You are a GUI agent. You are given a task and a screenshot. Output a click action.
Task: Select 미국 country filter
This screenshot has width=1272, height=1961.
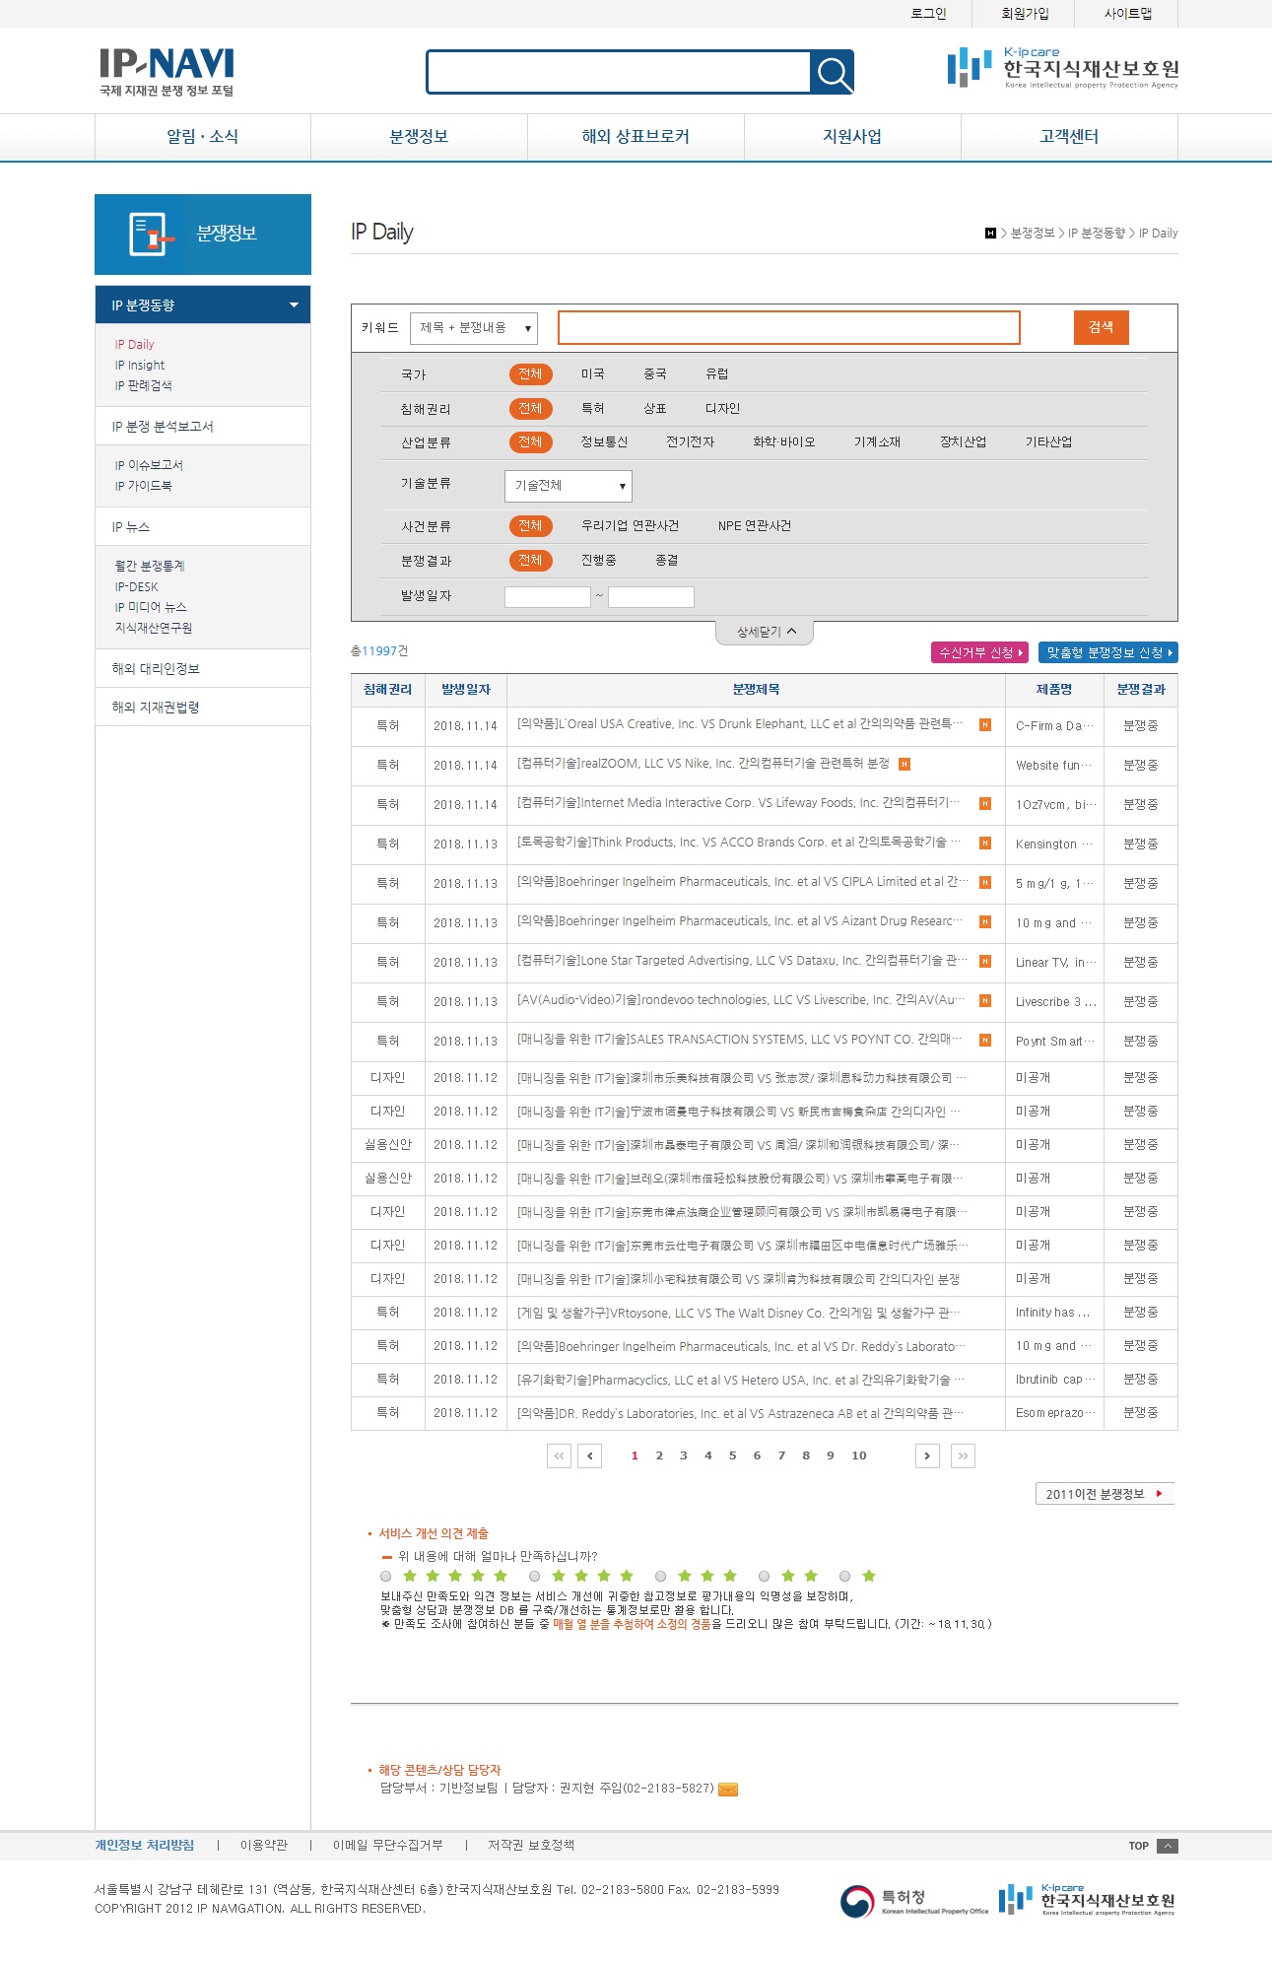tap(592, 374)
